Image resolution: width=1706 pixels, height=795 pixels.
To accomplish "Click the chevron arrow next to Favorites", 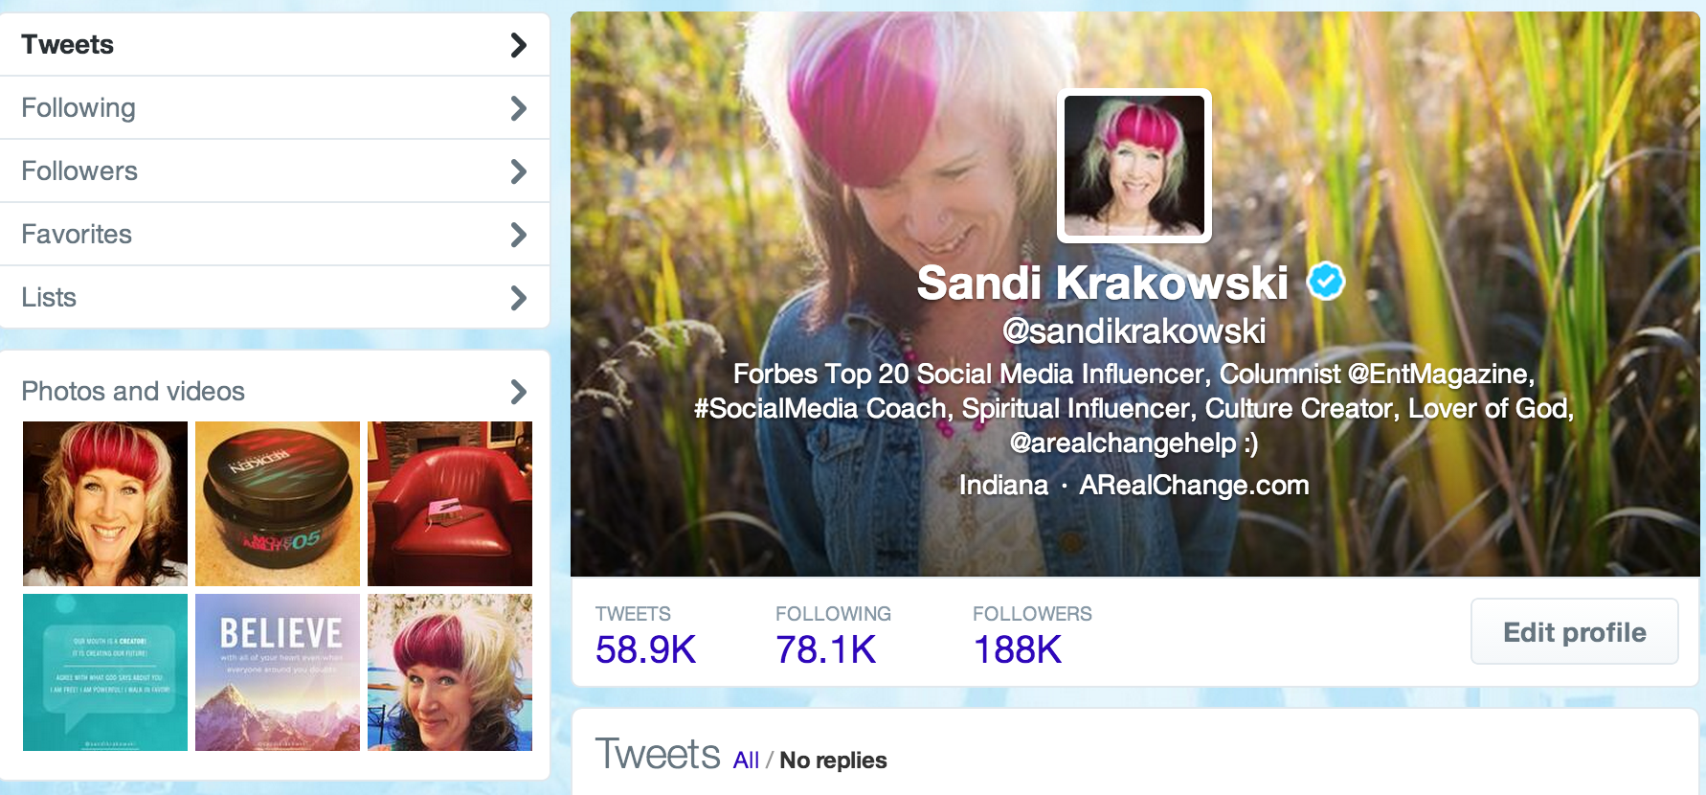I will (519, 235).
